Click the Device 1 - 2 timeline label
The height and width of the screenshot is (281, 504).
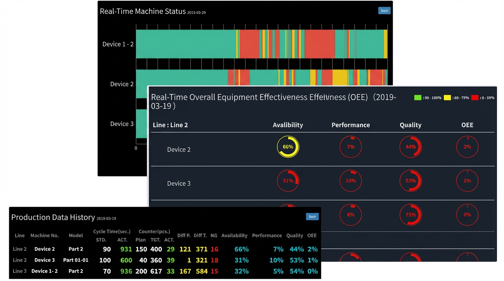tap(118, 44)
